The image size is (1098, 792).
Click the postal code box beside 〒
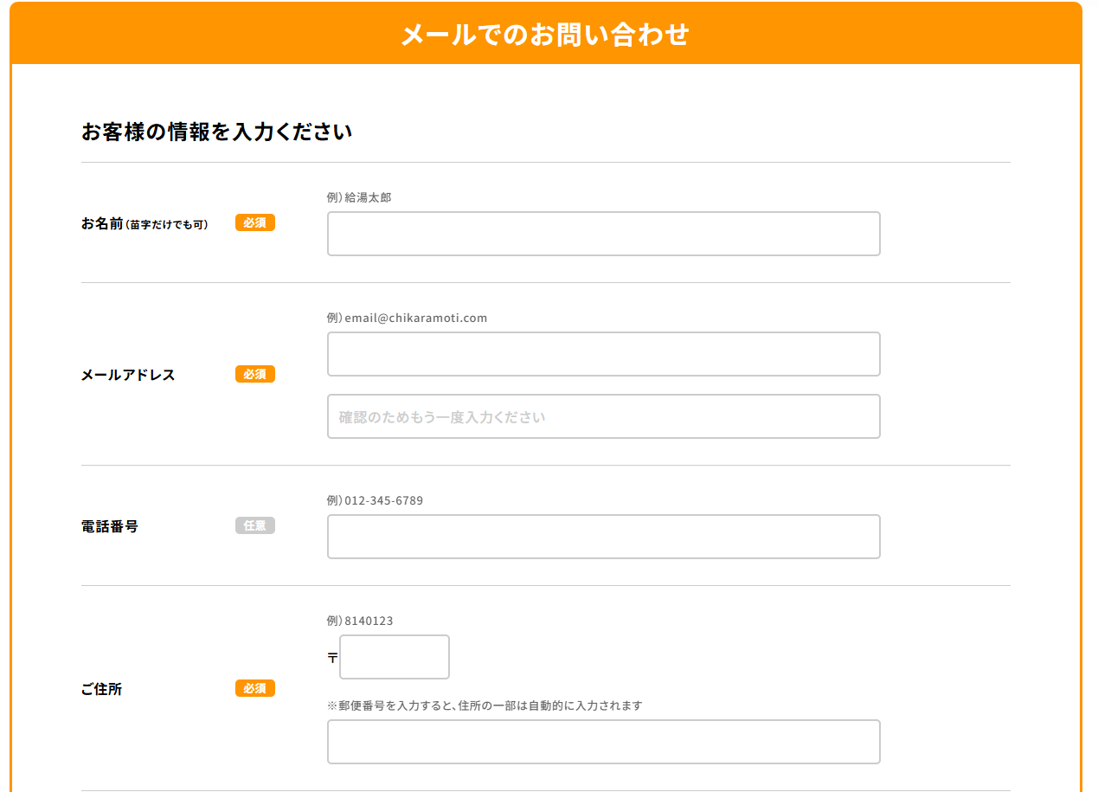(395, 657)
